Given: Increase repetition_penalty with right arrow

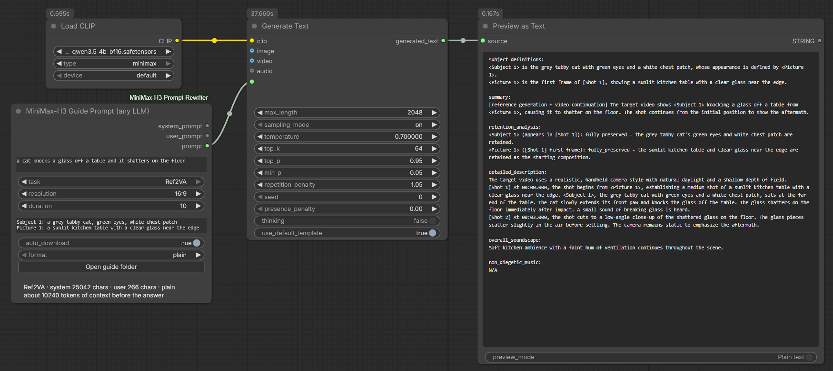Looking at the screenshot, I should pos(434,184).
